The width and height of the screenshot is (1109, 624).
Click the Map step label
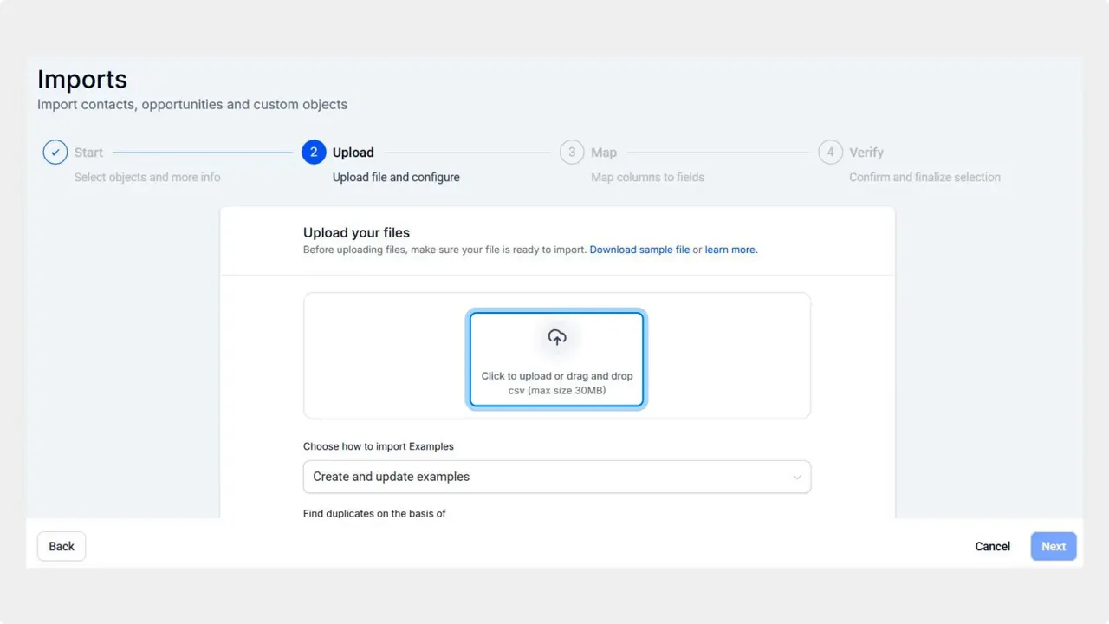tap(604, 152)
